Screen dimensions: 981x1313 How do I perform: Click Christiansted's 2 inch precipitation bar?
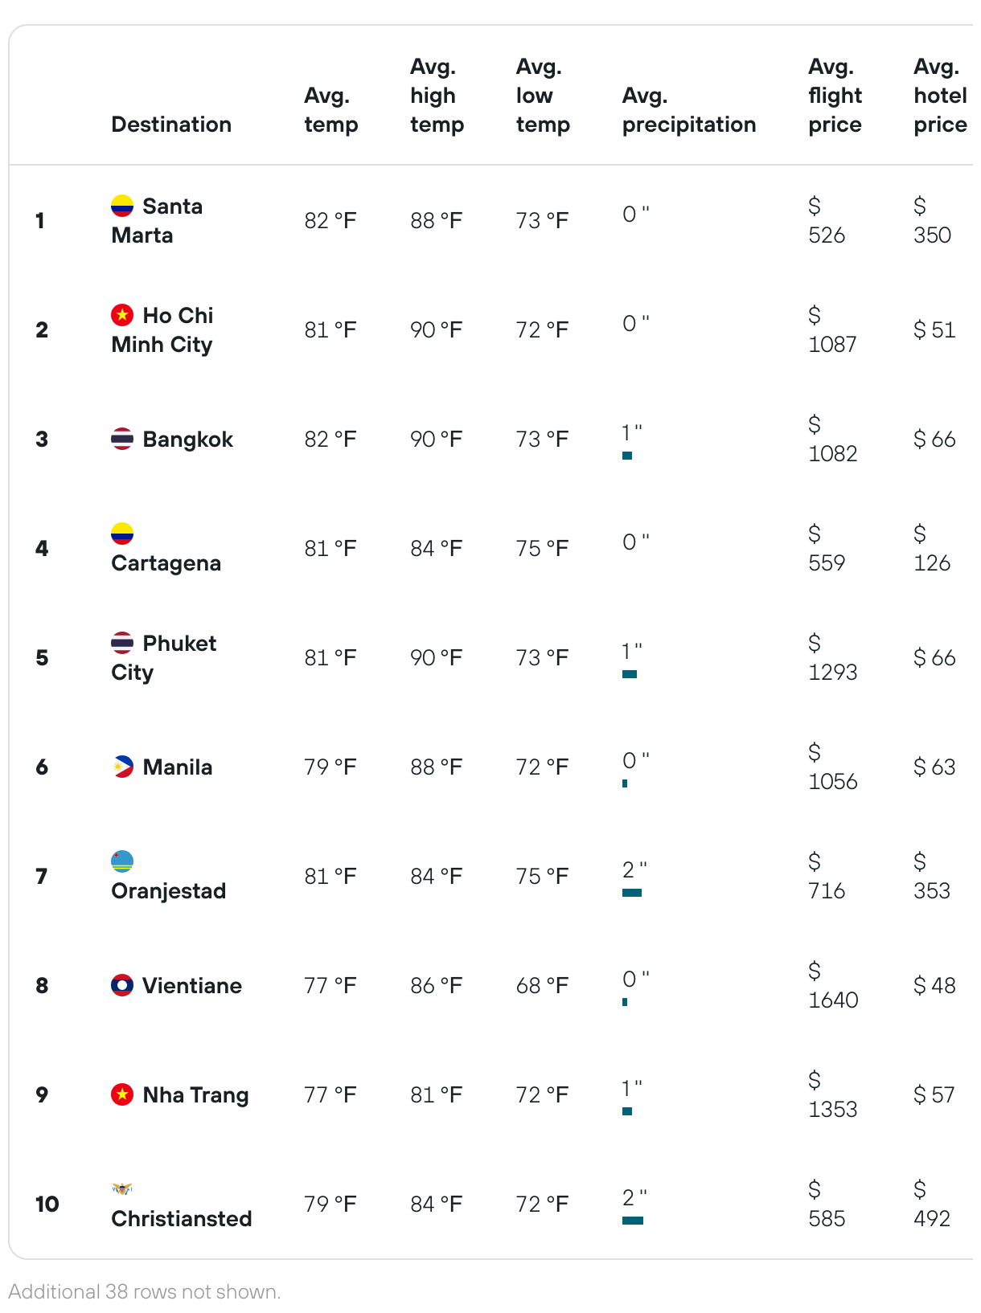tap(633, 1221)
